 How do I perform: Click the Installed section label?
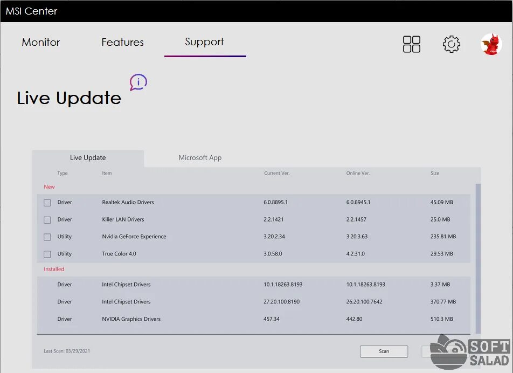[x=54, y=269]
